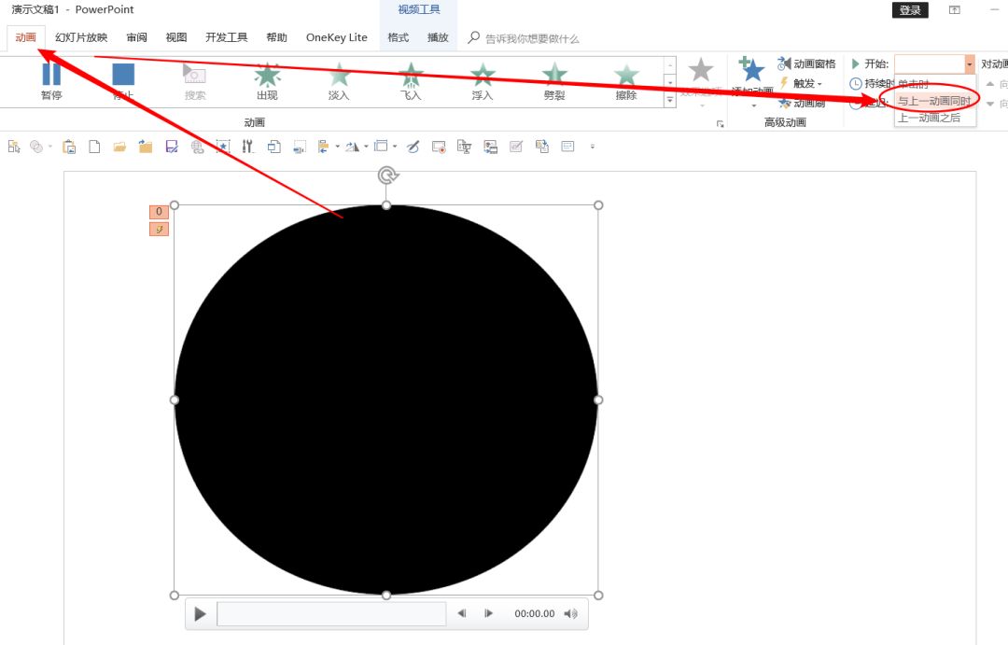Image resolution: width=1008 pixels, height=645 pixels.
Task: Click the globe hyperlink icon in quick toolbar
Action: tap(197, 147)
